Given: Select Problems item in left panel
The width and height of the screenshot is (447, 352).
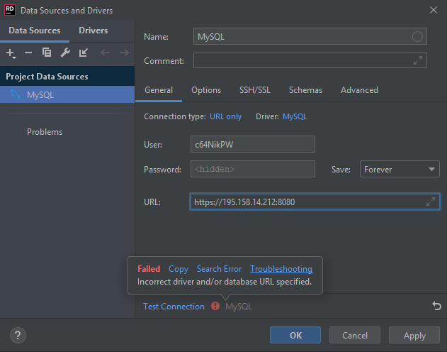Looking at the screenshot, I should point(45,132).
